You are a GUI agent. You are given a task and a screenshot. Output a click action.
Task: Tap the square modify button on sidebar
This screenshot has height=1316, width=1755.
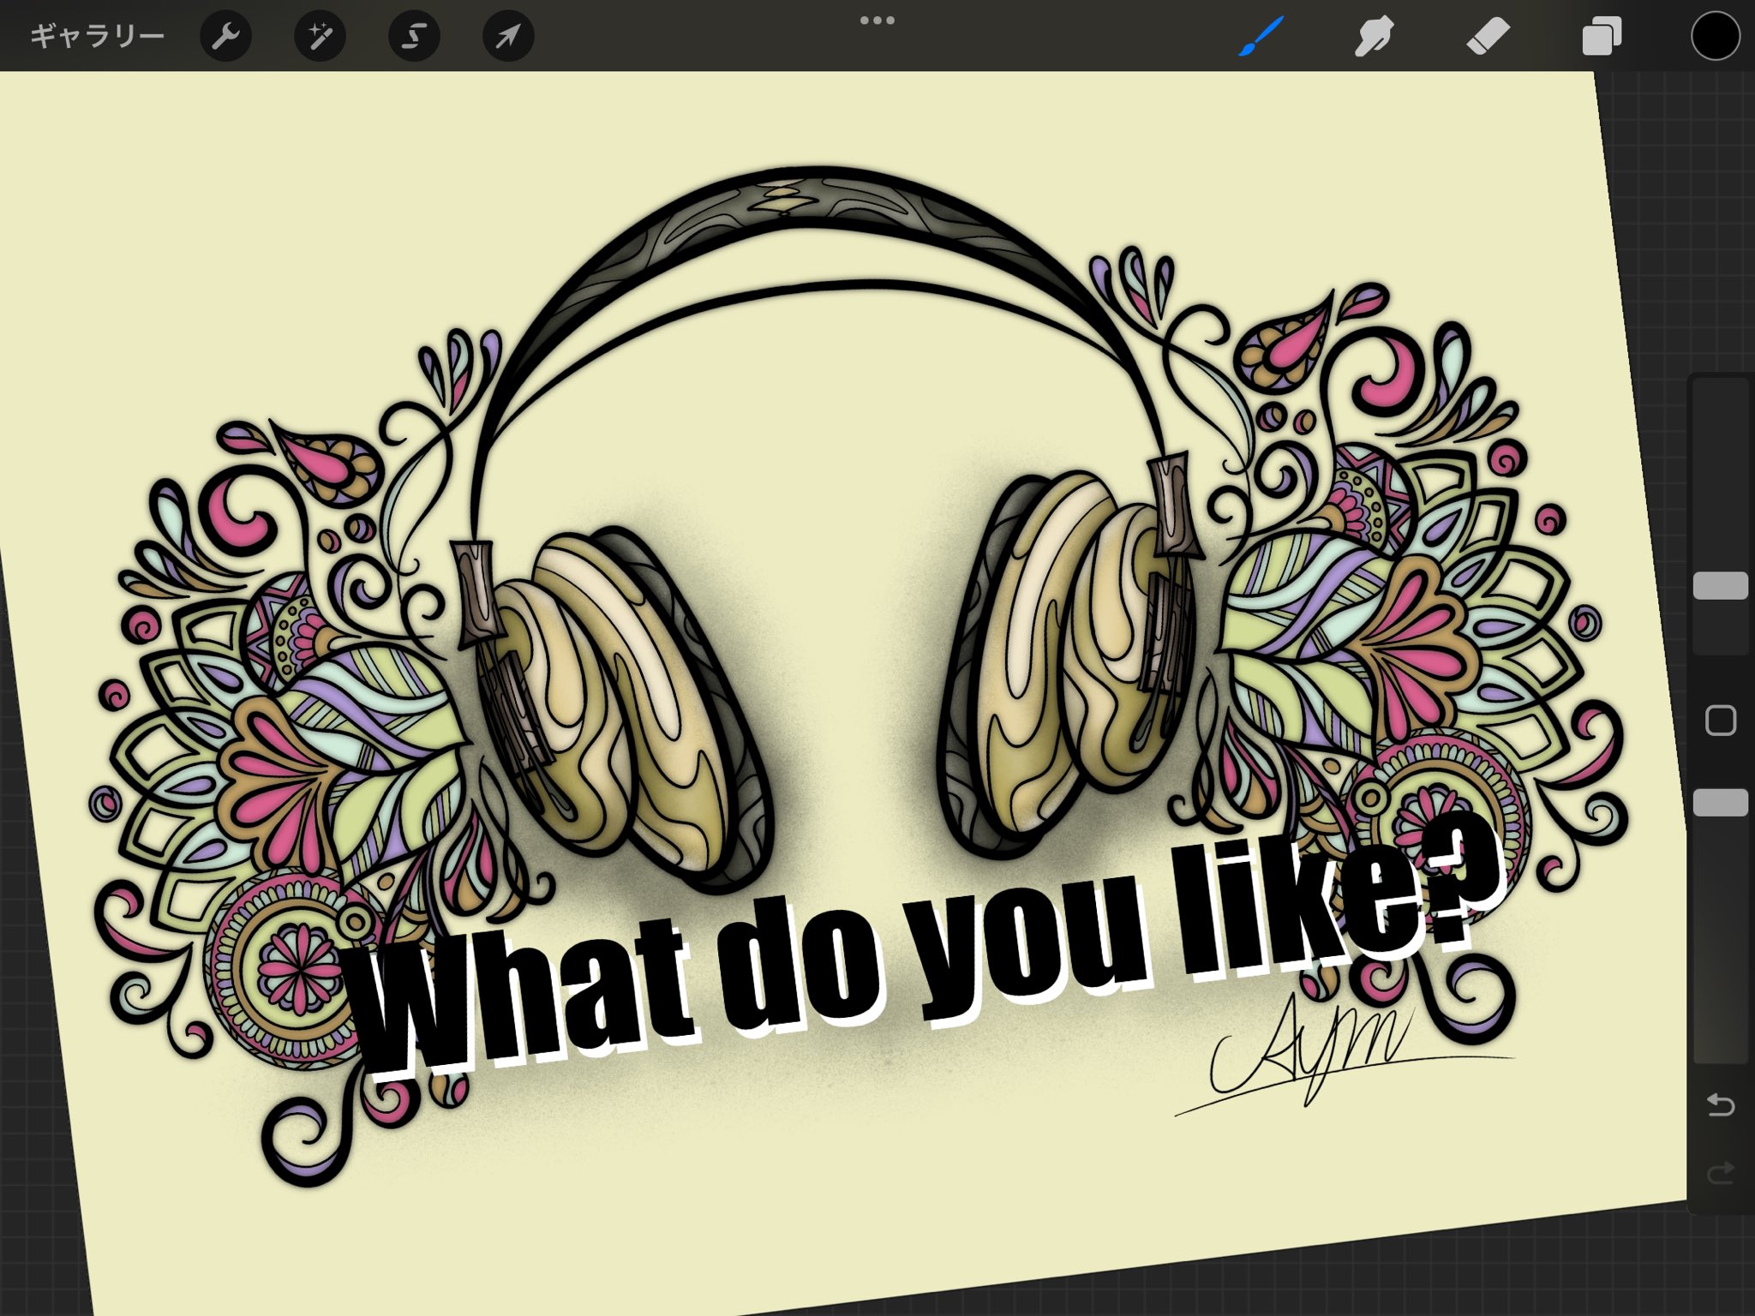click(x=1720, y=721)
